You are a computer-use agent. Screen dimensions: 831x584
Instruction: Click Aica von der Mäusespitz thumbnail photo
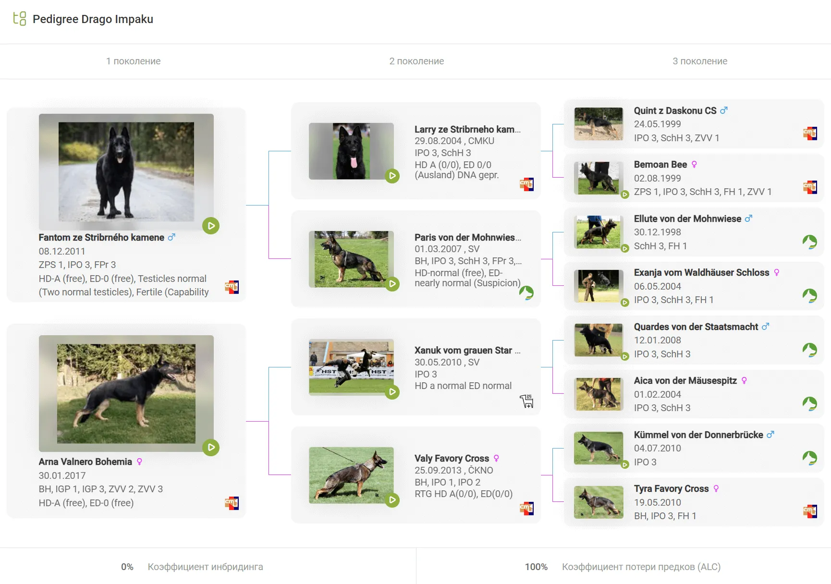point(598,394)
